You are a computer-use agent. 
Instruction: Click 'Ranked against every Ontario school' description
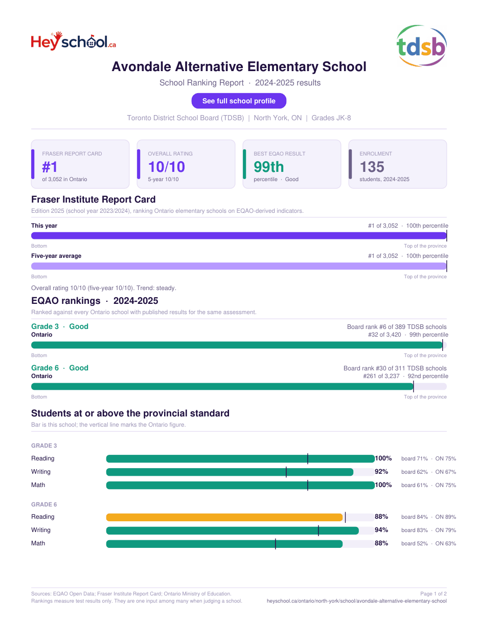pyautogui.click(x=144, y=312)
